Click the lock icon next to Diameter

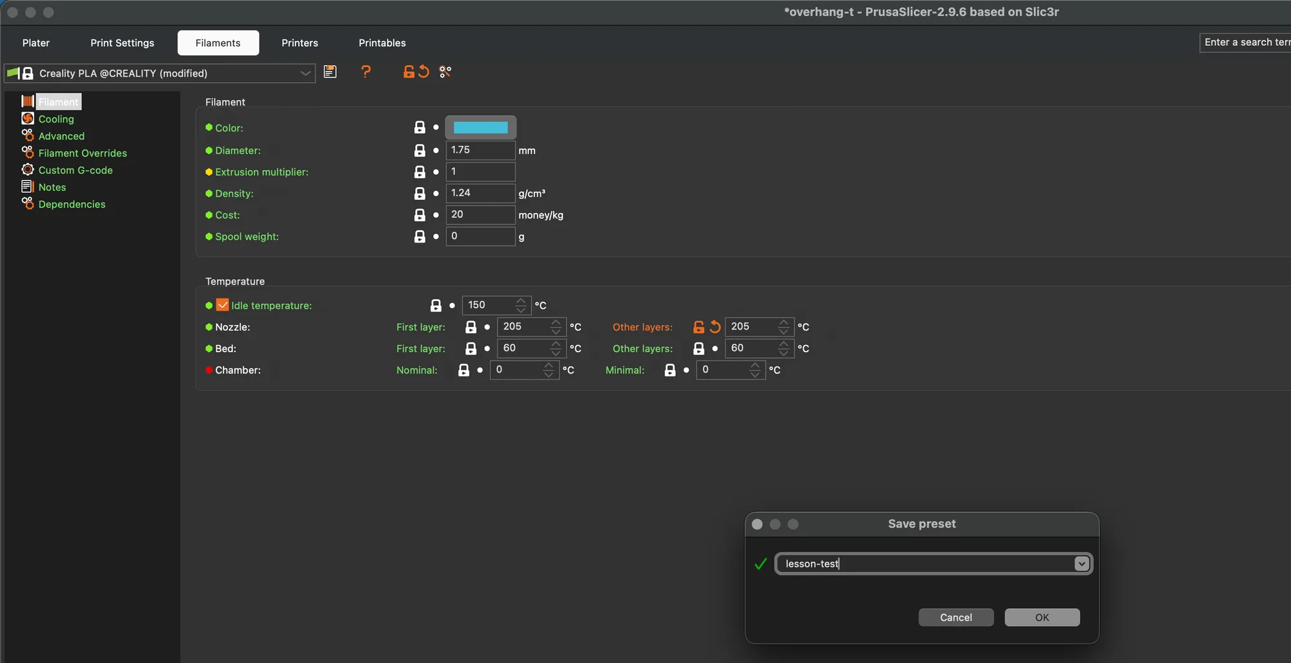(x=420, y=150)
